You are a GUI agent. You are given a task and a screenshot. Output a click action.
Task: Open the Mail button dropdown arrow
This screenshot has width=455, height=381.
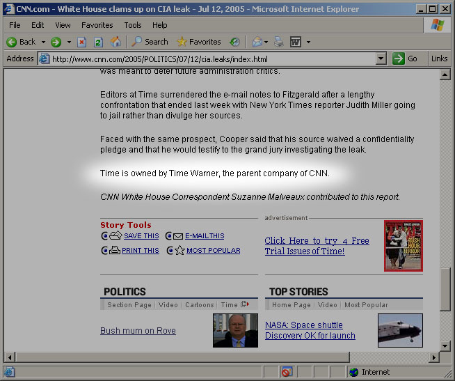(x=266, y=42)
